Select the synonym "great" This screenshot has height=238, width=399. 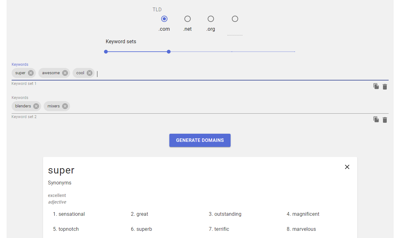(142, 214)
